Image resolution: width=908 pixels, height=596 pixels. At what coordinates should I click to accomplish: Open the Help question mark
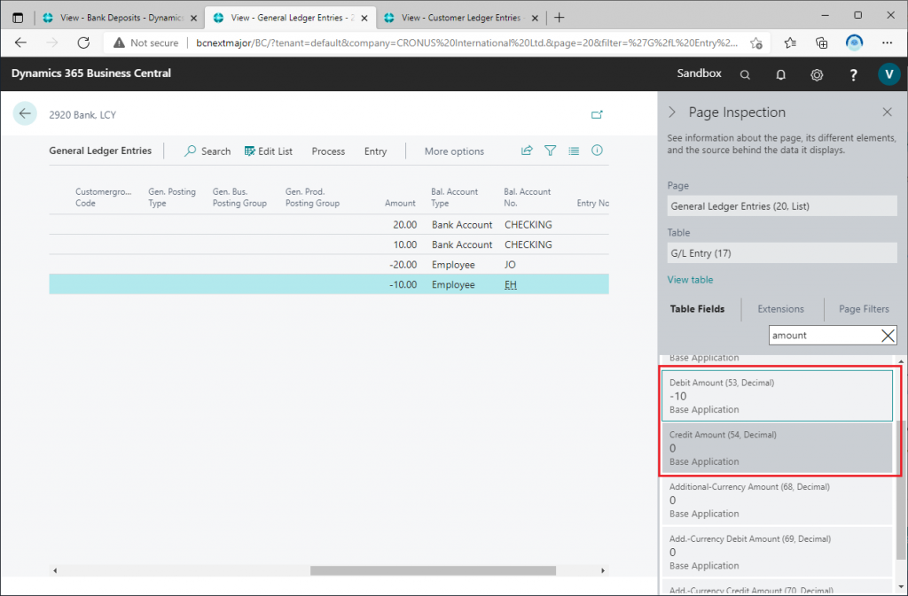click(853, 74)
